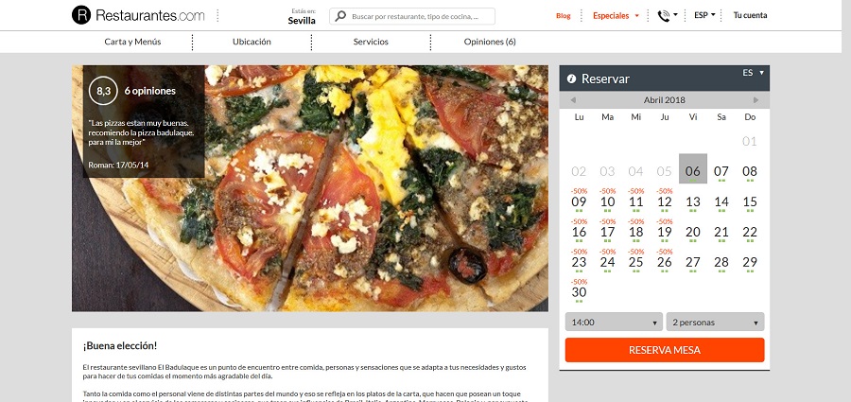Select date 20 in calendar
The width and height of the screenshot is (851, 402).
pyautogui.click(x=692, y=233)
